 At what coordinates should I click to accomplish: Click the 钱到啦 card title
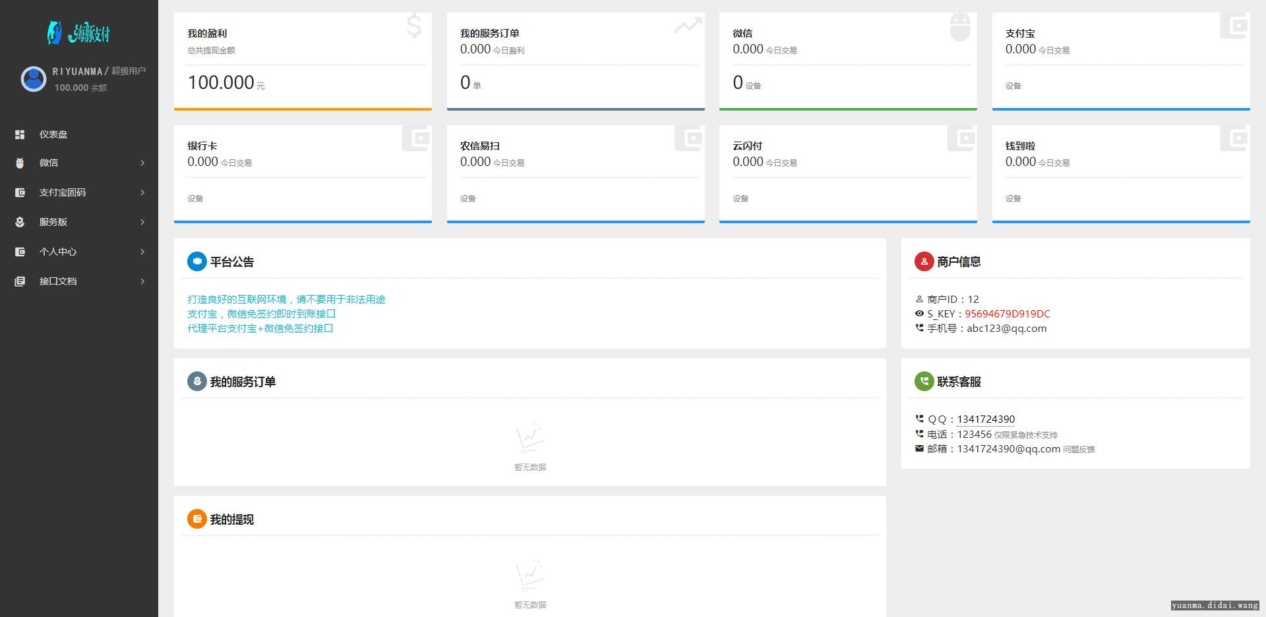tap(1020, 146)
